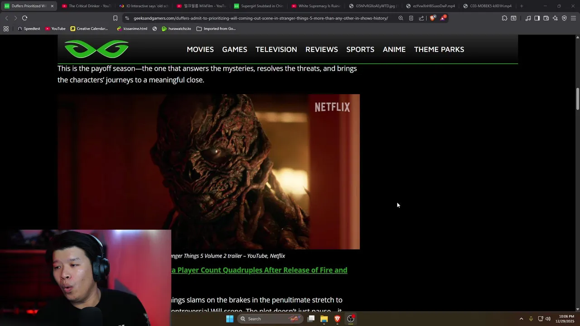
Task: Show hidden system tray icons
Action: [521, 319]
